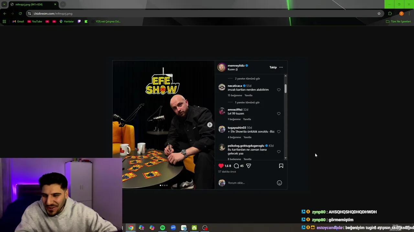Advance to next photo with carousel arrow

pyautogui.click(x=210, y=125)
